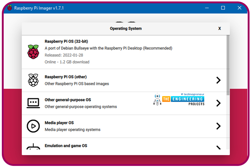Click the Released: 2022-01-28 text
The image size is (251, 167).
coord(64,55)
